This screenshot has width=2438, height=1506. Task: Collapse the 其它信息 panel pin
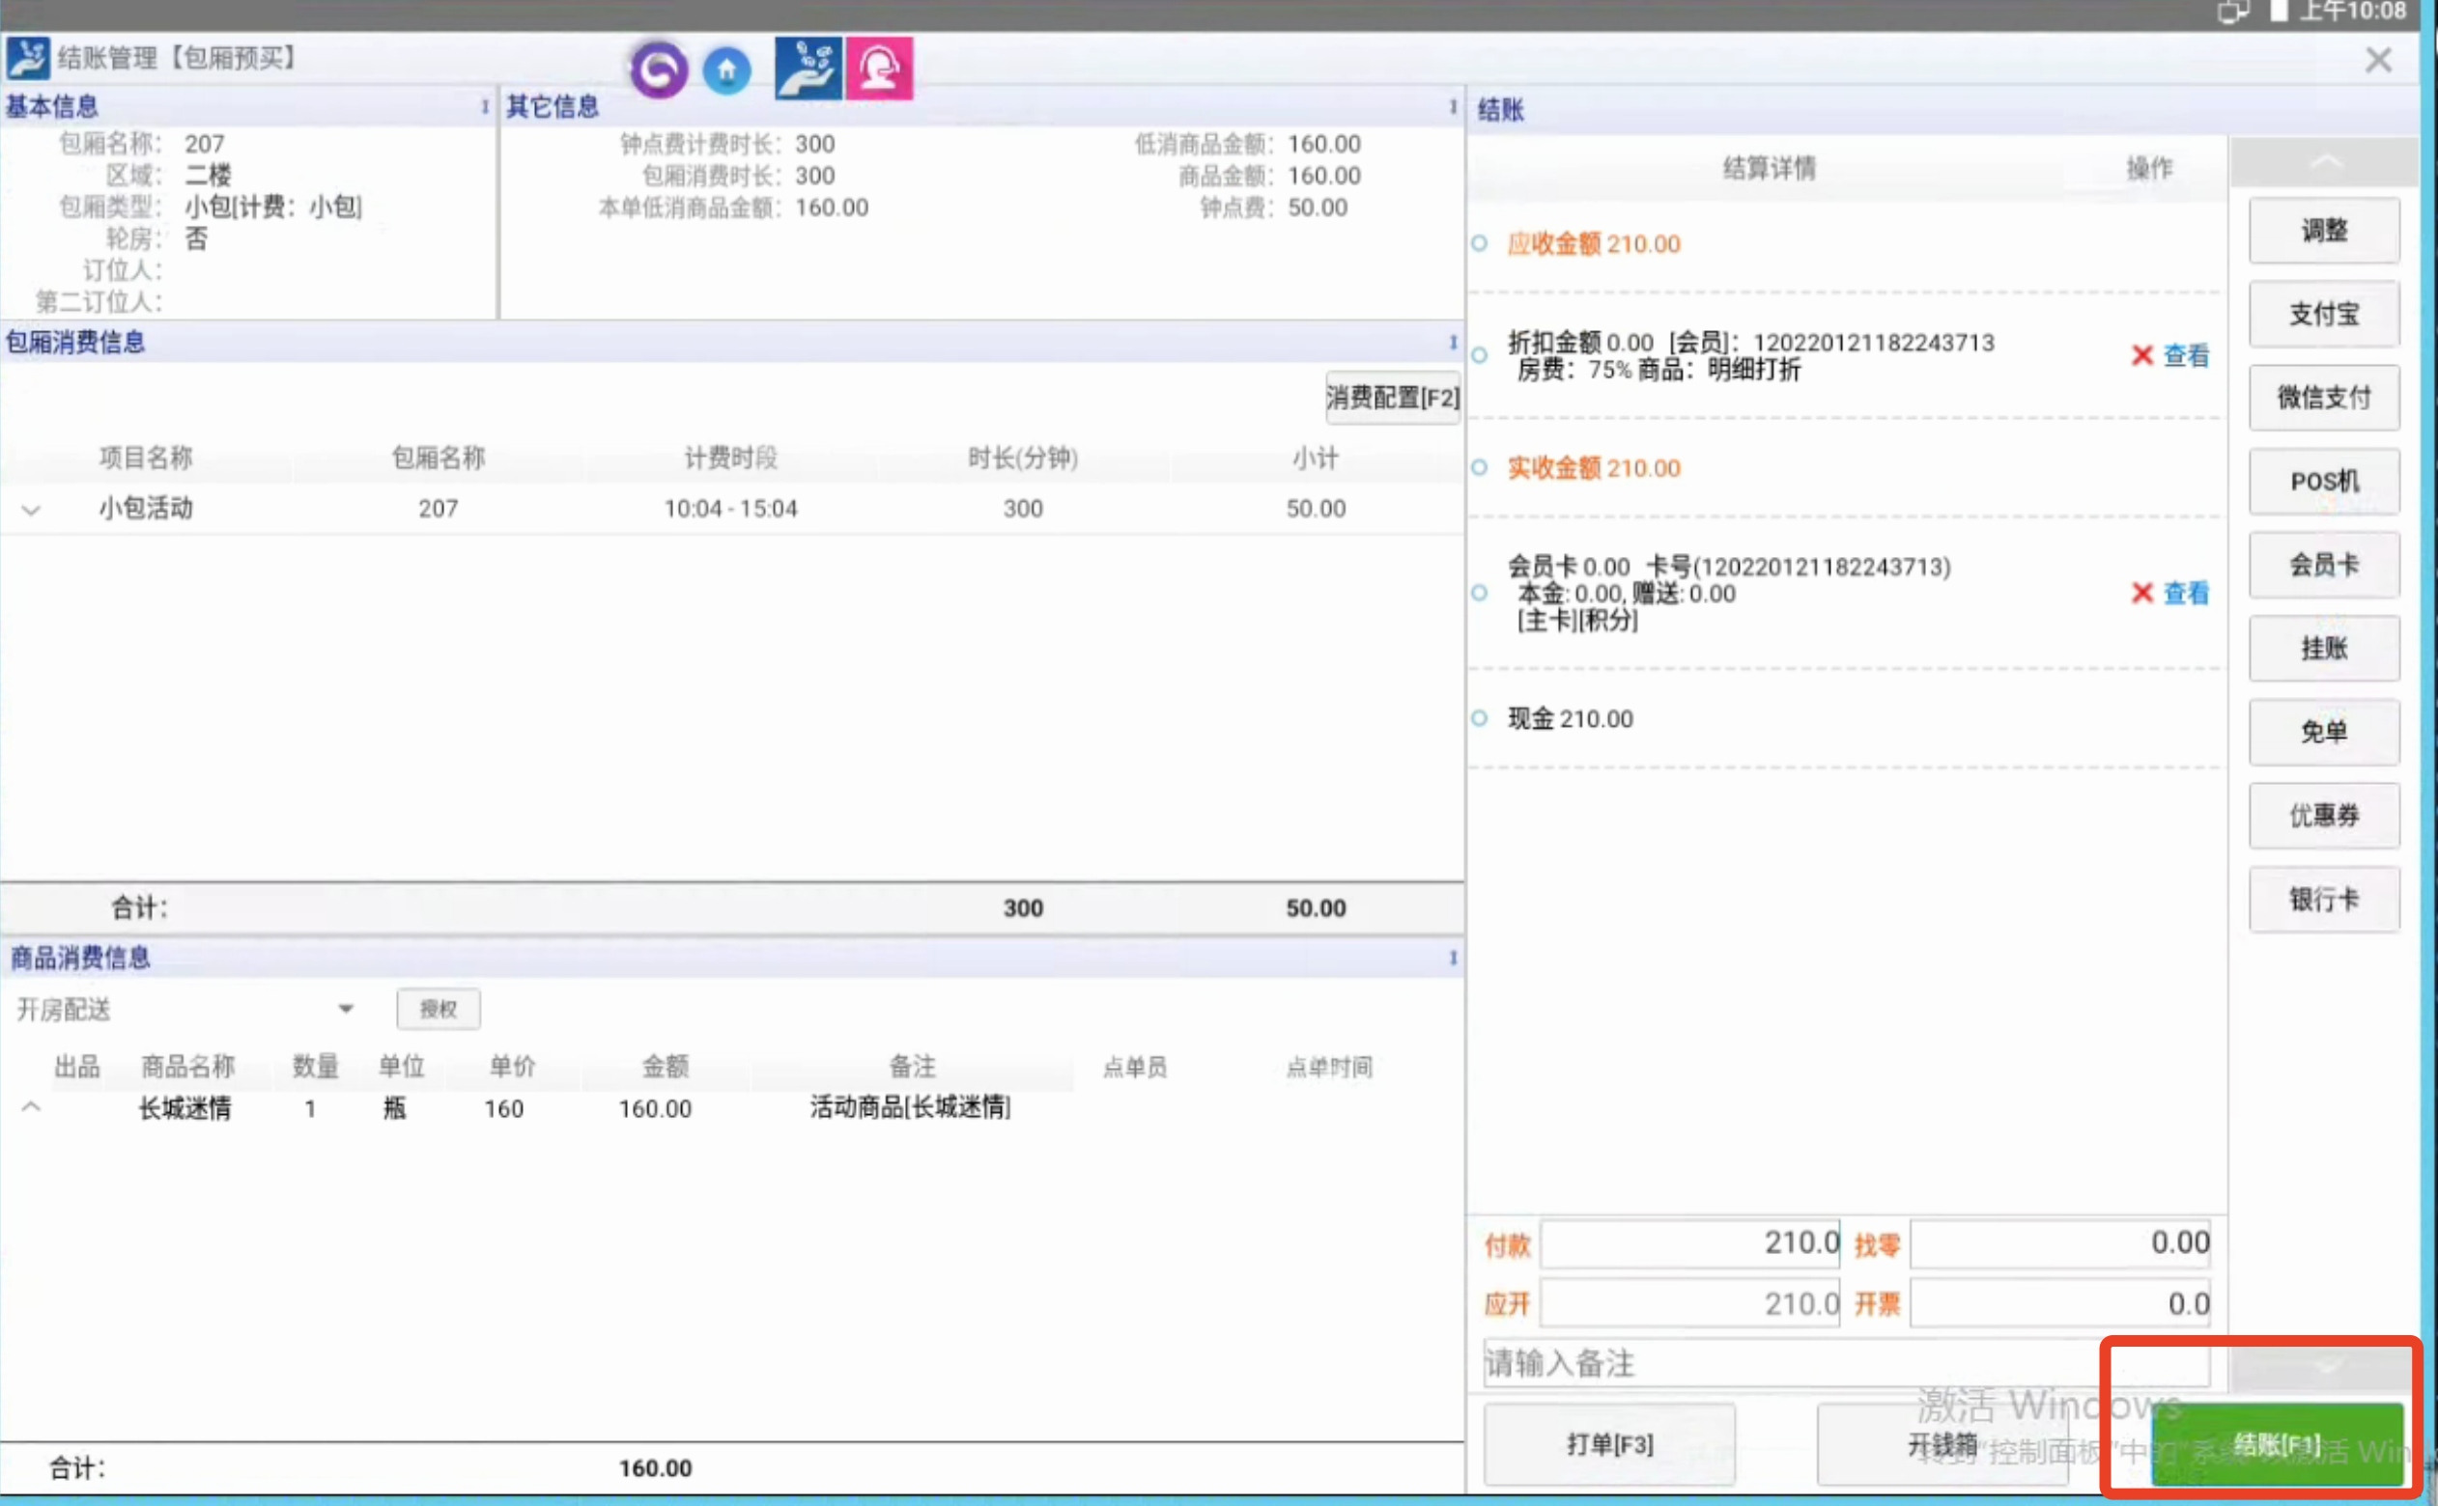[1453, 106]
